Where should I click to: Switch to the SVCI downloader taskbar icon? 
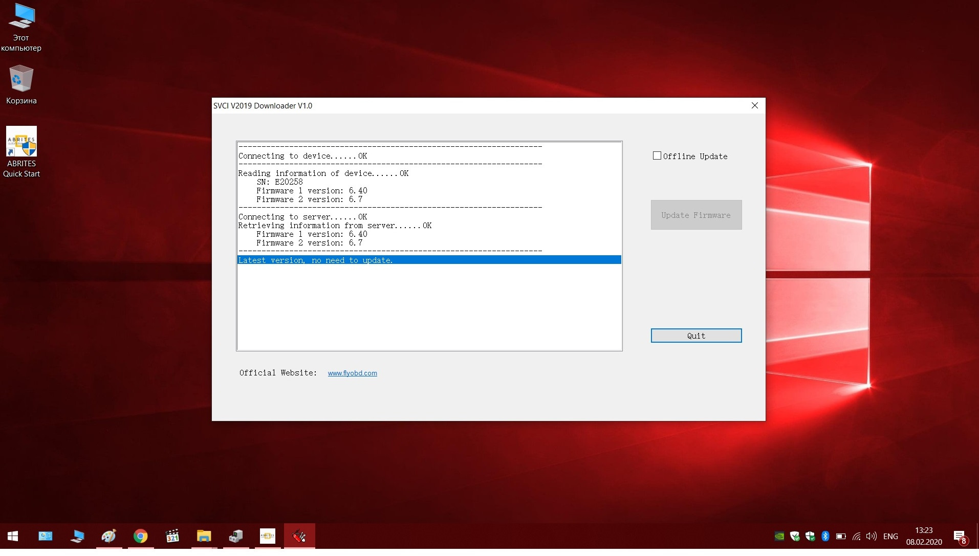[299, 536]
